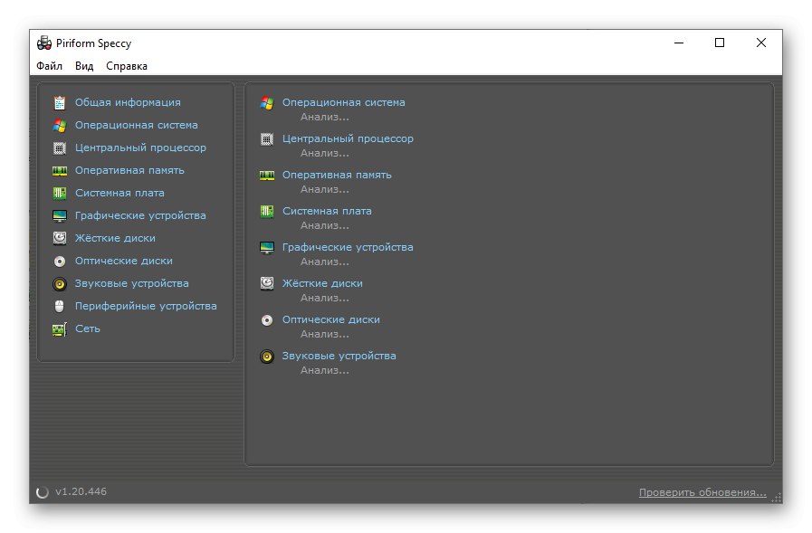This screenshot has width=812, height=533.
Task: Click the Общая информация clipboard icon
Action: click(60, 102)
